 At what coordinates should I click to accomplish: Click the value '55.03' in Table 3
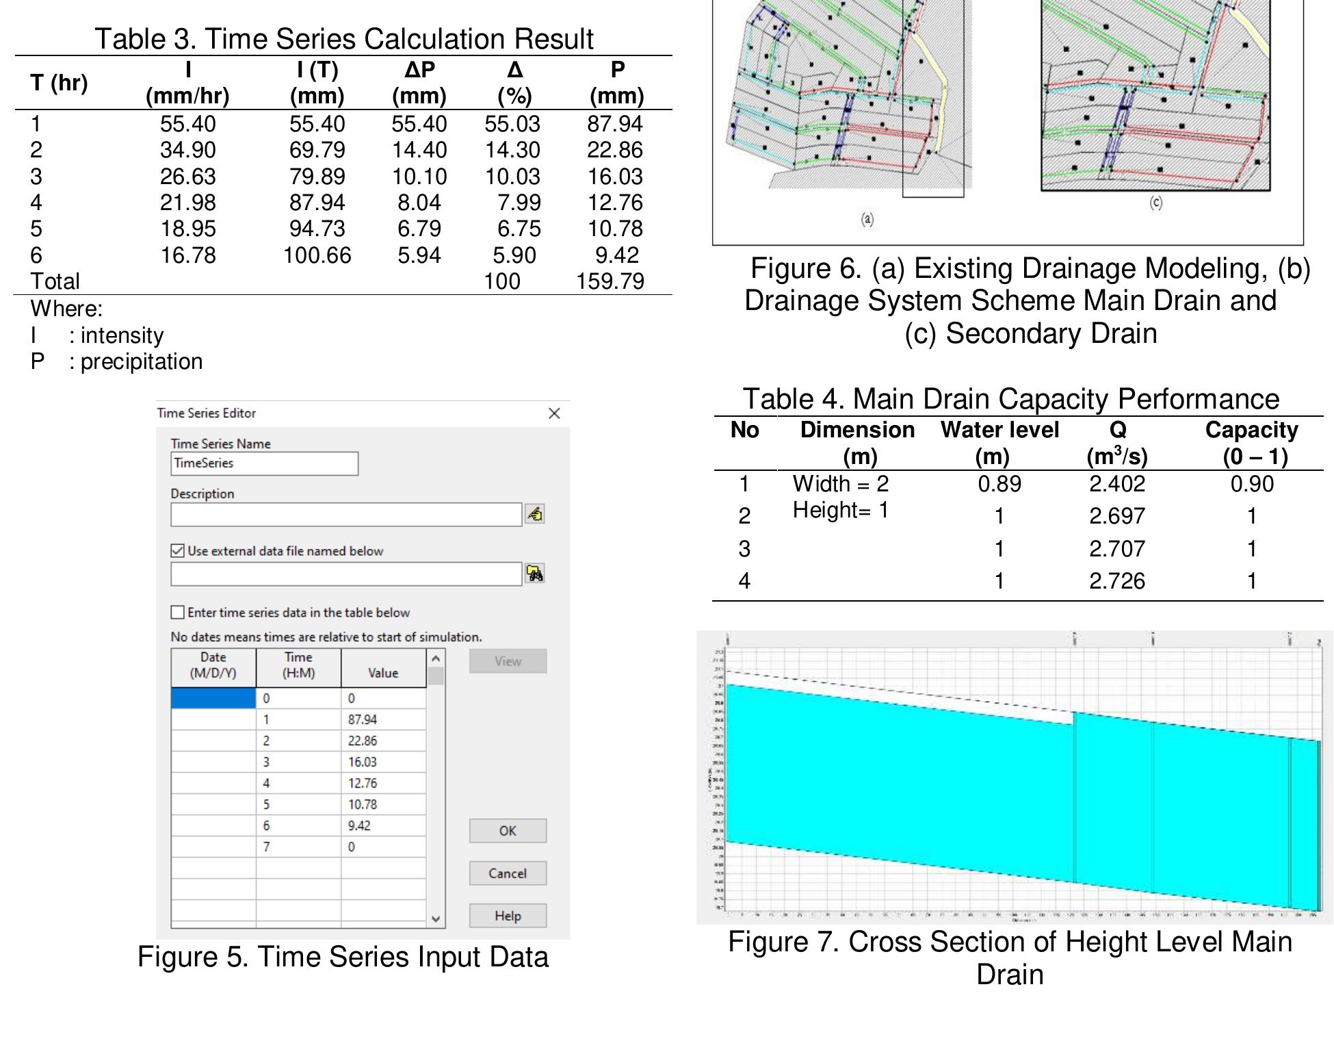coord(512,124)
